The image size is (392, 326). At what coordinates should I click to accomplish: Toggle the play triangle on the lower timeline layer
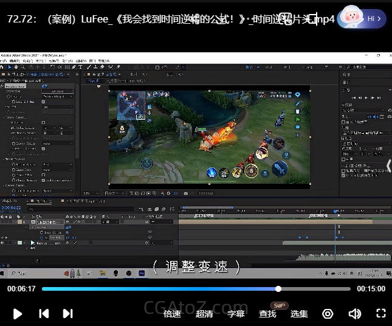tap(33, 243)
